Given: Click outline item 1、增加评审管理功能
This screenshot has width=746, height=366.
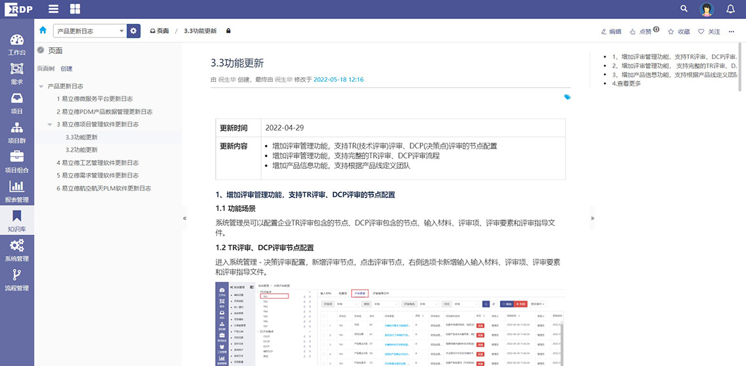Looking at the screenshot, I should point(674,56).
